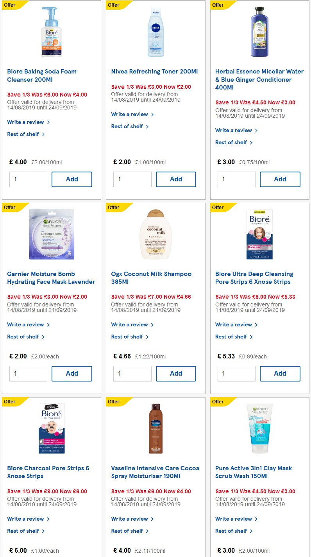Select quantity field for Biore Ultra Deep Pore Strips

coord(236,373)
